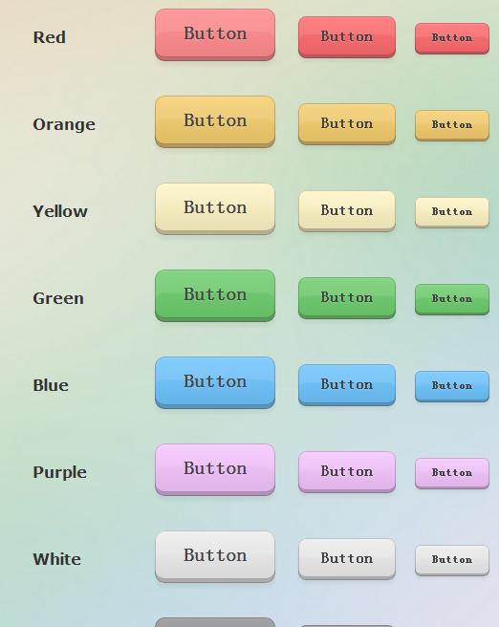Click the large yellow Button
The image size is (499, 627).
[x=215, y=208]
